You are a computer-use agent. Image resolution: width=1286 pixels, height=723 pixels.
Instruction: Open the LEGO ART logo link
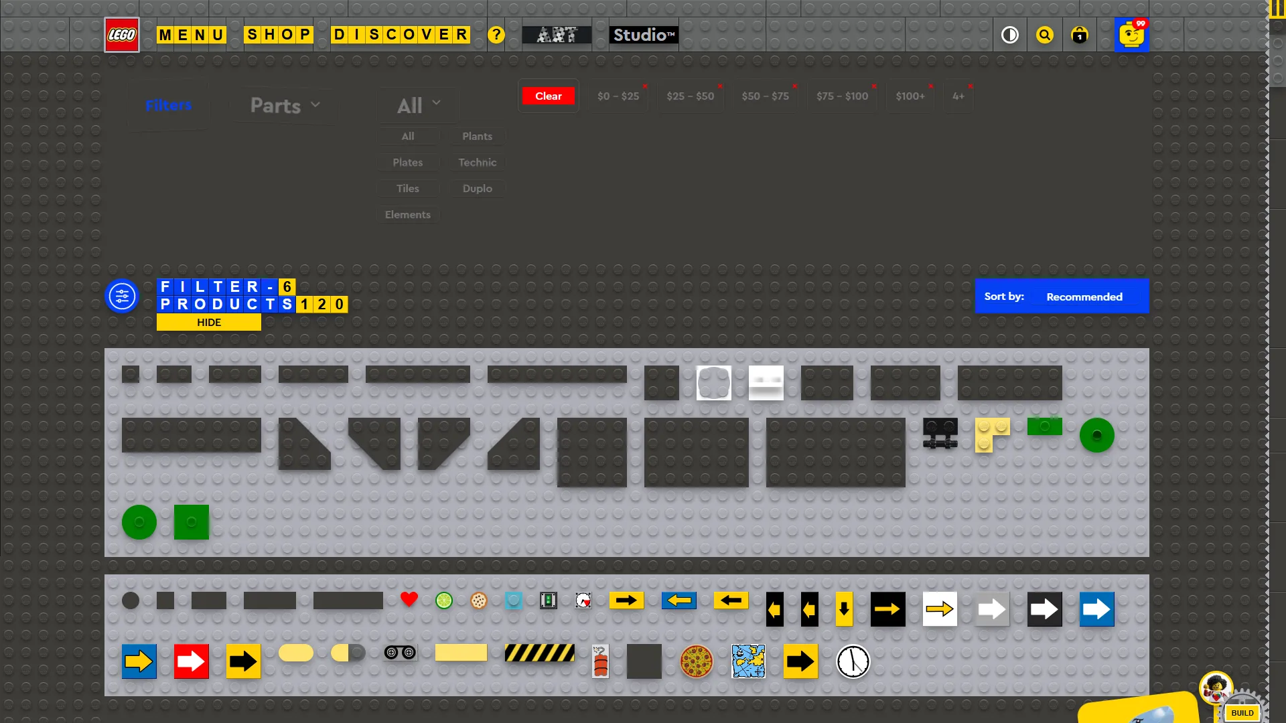(557, 35)
